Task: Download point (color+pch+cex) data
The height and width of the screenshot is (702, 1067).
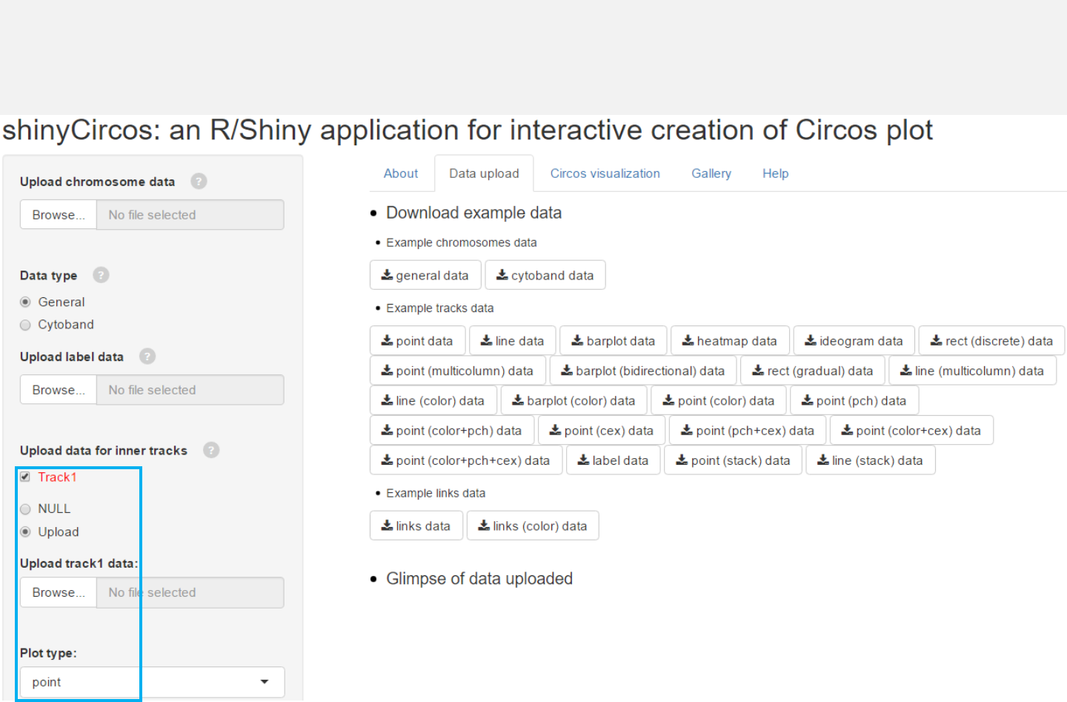Action: [466, 460]
